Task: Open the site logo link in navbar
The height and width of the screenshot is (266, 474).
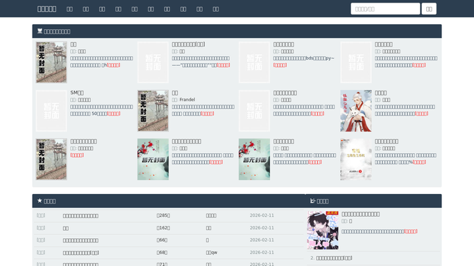Action: (x=46, y=9)
